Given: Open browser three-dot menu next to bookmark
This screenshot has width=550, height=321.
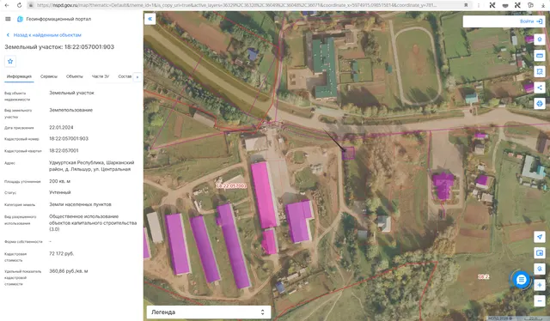Looking at the screenshot, I should coord(479,5).
